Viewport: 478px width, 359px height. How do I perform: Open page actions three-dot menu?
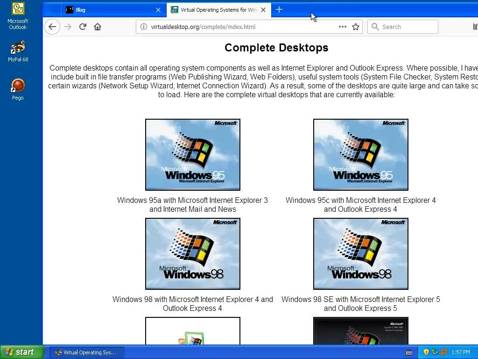pyautogui.click(x=342, y=27)
